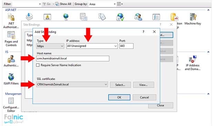
Task: Collapse the IIS group
Action: pos(209,52)
